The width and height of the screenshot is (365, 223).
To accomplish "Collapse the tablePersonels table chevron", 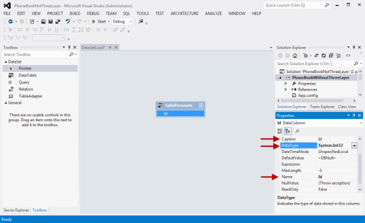I will click(x=201, y=105).
